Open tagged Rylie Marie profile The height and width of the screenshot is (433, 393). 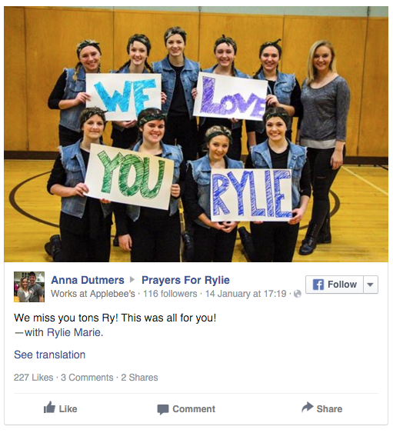tap(74, 332)
